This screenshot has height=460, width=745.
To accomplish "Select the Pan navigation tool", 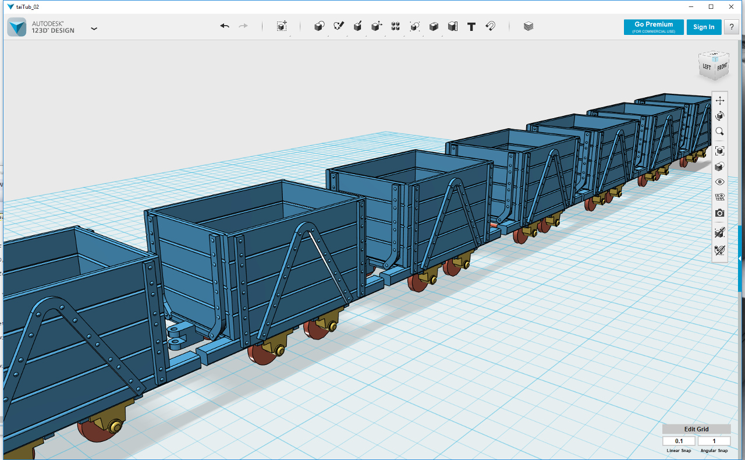I will 720,101.
